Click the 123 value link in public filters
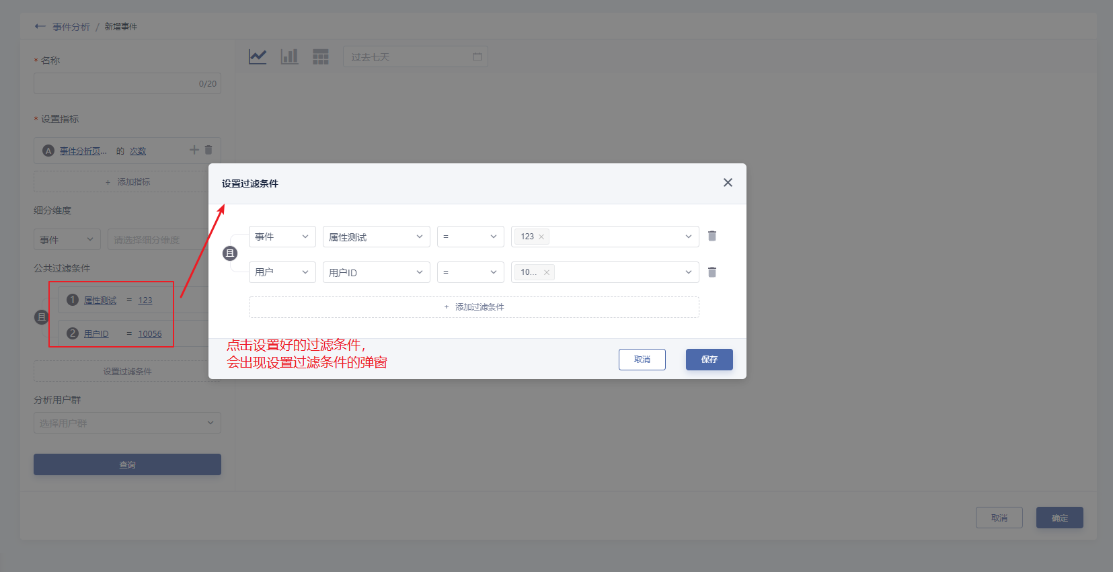 [x=145, y=300]
